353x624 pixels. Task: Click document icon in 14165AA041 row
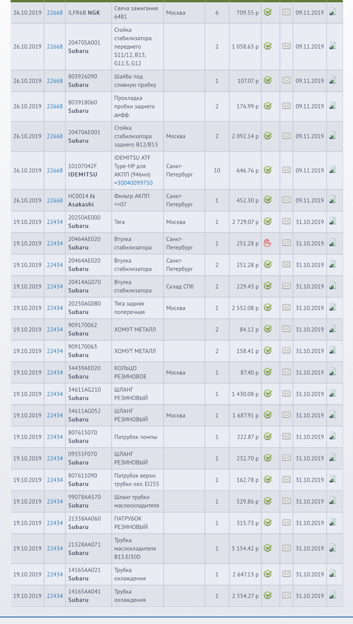(332, 595)
